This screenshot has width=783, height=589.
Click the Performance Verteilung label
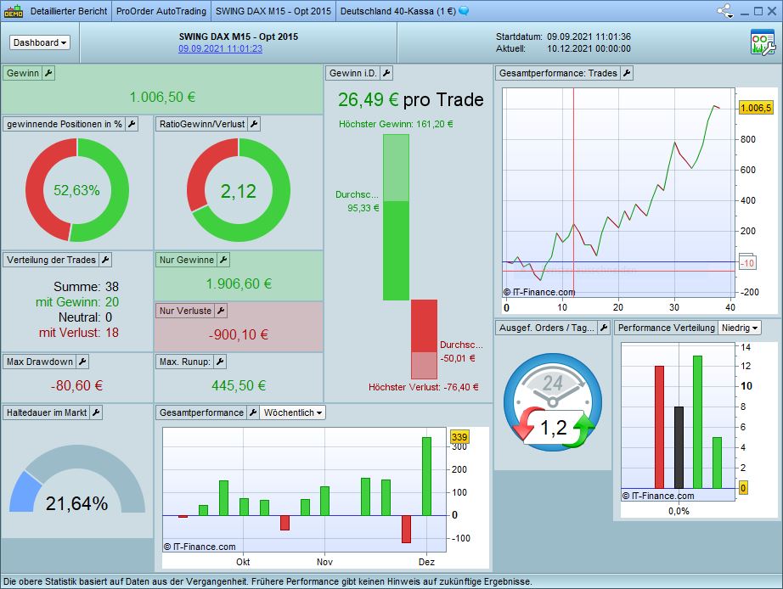coord(666,328)
